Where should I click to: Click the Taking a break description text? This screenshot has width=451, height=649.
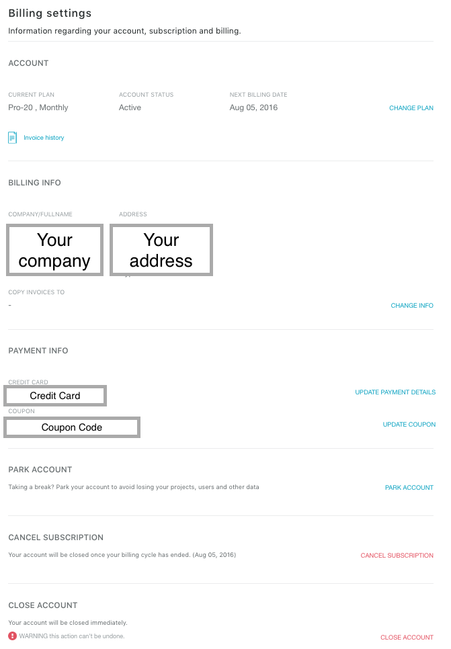coord(134,486)
